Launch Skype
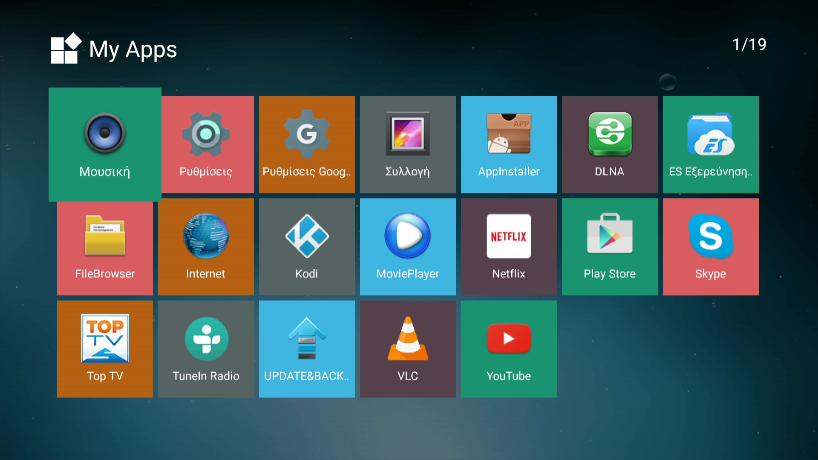818x460 pixels. 711,247
